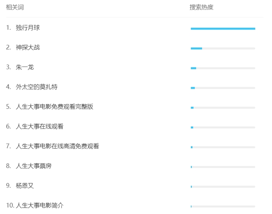The height and width of the screenshot is (214, 272).
Task: Click the 搜索热度 column header
Action: click(x=201, y=7)
